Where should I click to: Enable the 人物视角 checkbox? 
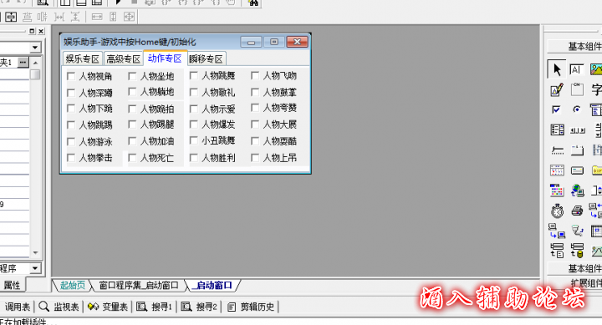tap(70, 76)
